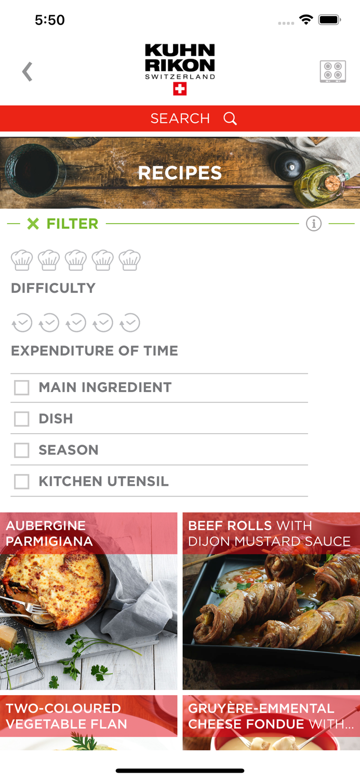Open the filter info popup
The height and width of the screenshot is (780, 360).
pos(314,224)
